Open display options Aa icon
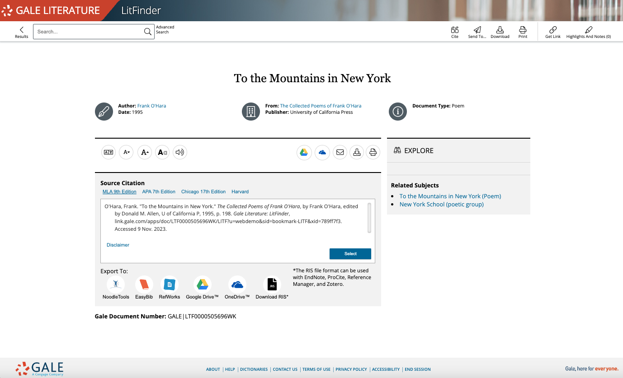The height and width of the screenshot is (378, 623). 162,152
